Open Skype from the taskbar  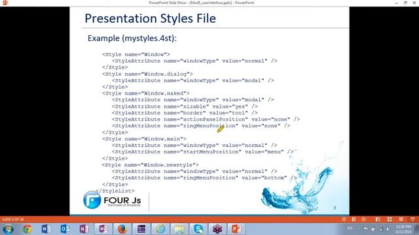pos(198,229)
